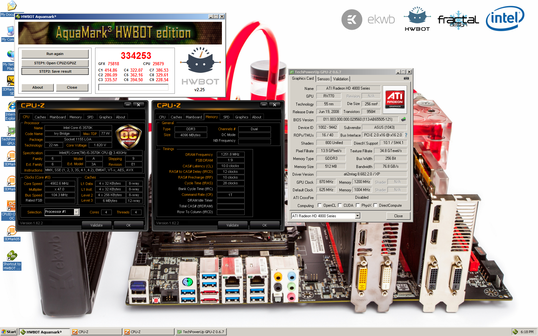Click OK in the left CPU-Z window
The width and height of the screenshot is (538, 336).
pos(128,225)
